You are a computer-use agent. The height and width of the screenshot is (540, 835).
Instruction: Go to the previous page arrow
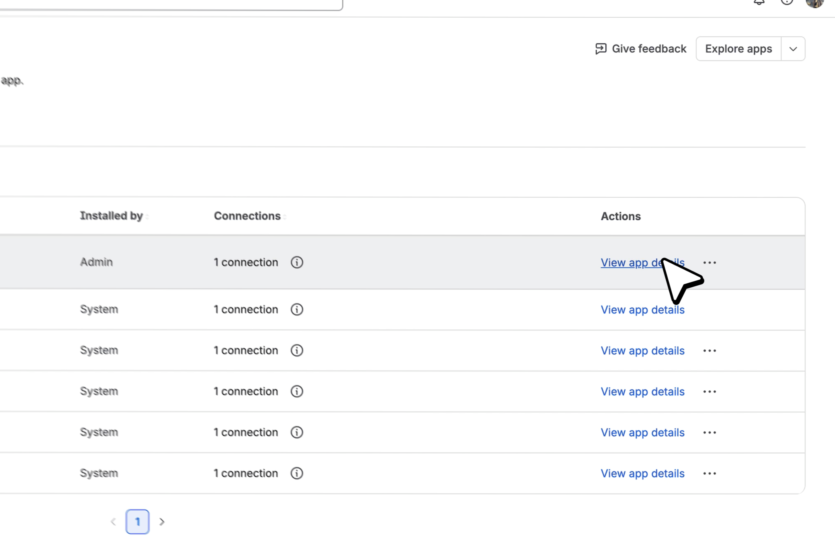pyautogui.click(x=113, y=522)
